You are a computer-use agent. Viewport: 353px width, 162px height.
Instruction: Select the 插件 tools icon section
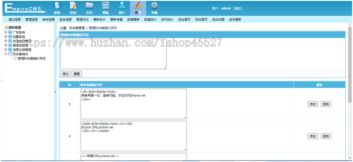(x=138, y=8)
